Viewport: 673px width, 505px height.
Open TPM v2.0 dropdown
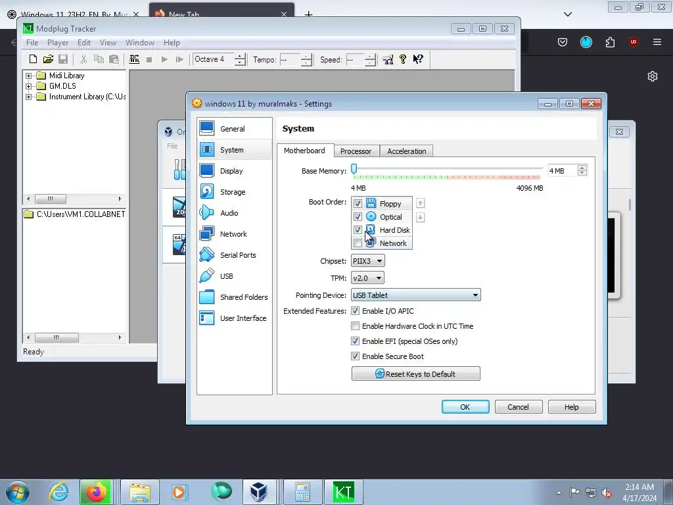[367, 278]
